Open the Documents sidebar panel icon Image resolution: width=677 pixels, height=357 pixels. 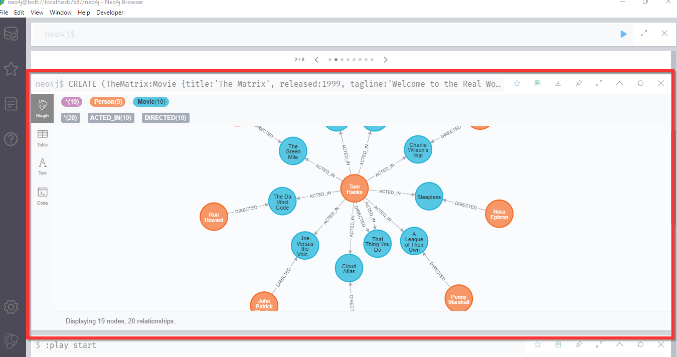pos(11,104)
